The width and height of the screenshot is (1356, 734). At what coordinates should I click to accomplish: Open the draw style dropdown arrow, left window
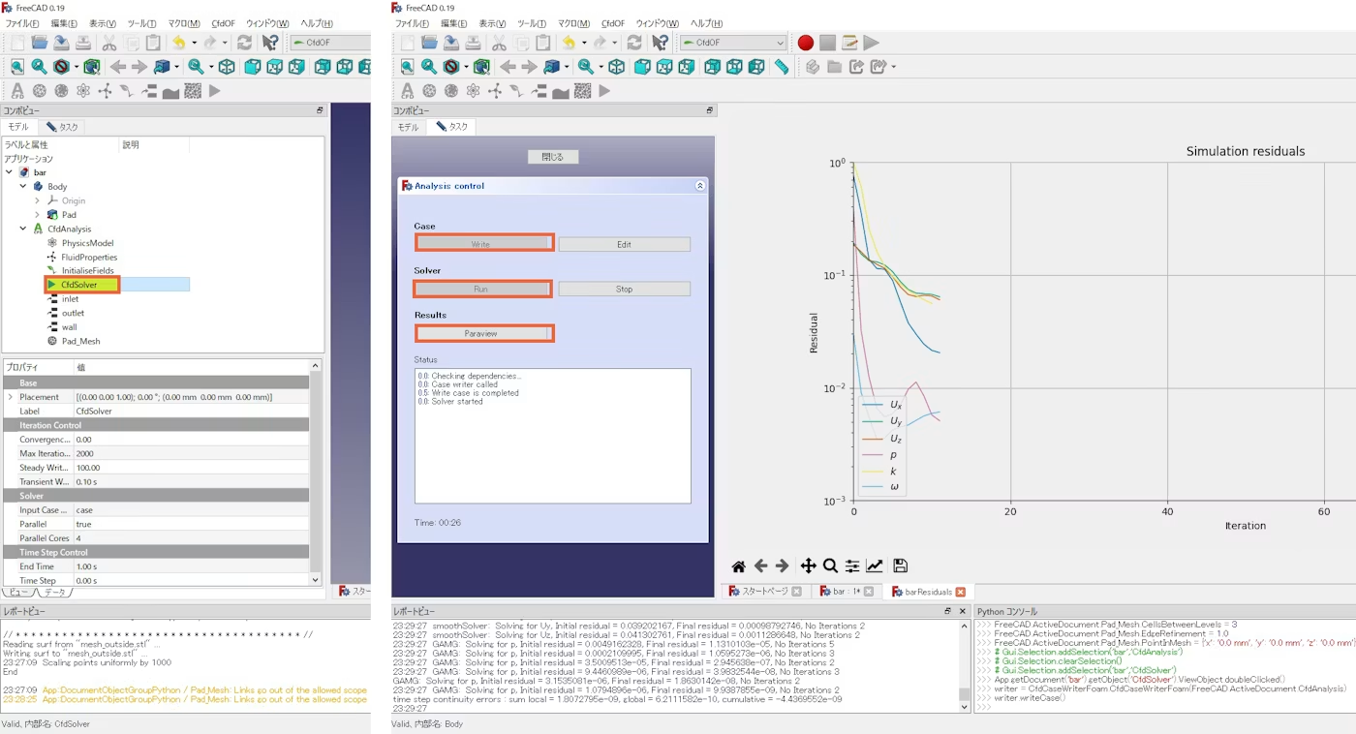(x=77, y=67)
